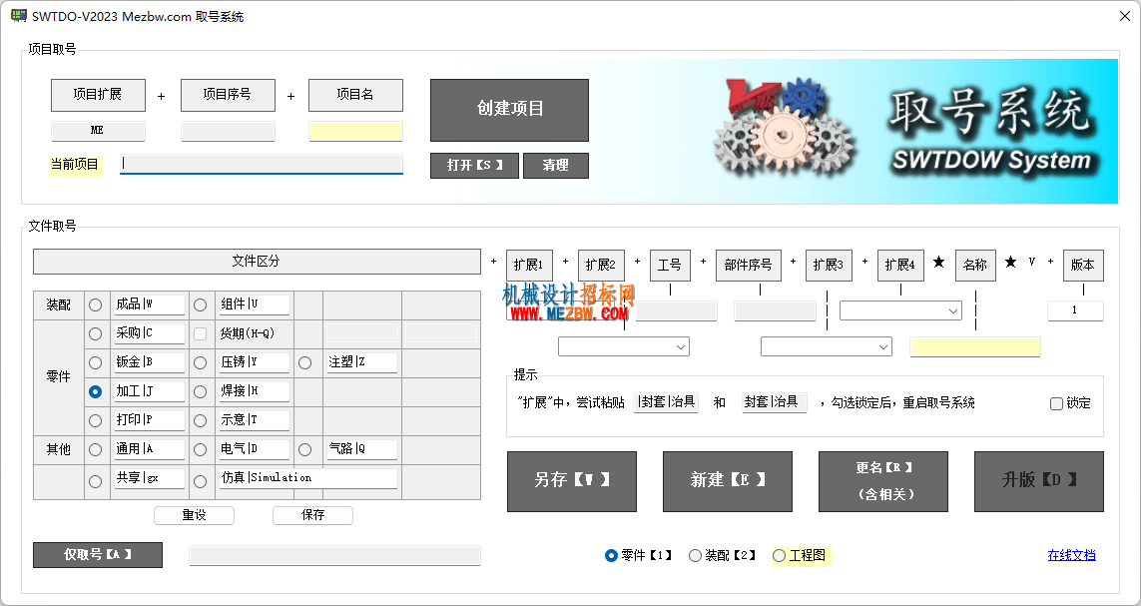This screenshot has width=1141, height=606.
Task: Click the 工号 button
Action: pyautogui.click(x=670, y=265)
